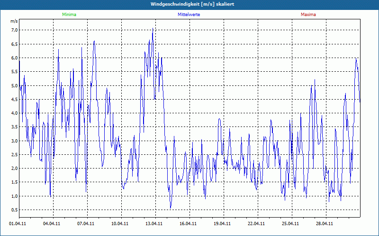This screenshot has width=379, height=236.
Task: Click the 4,0 y-axis value
Action: tap(15, 113)
